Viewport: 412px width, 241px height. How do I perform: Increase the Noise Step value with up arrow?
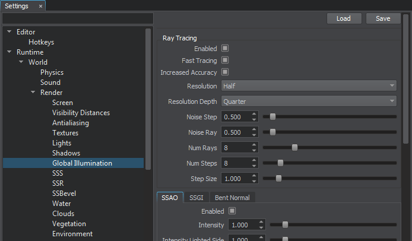click(254, 114)
